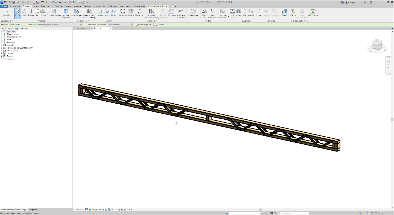
Task: Click the Contreventement tool
Action: (54, 12)
